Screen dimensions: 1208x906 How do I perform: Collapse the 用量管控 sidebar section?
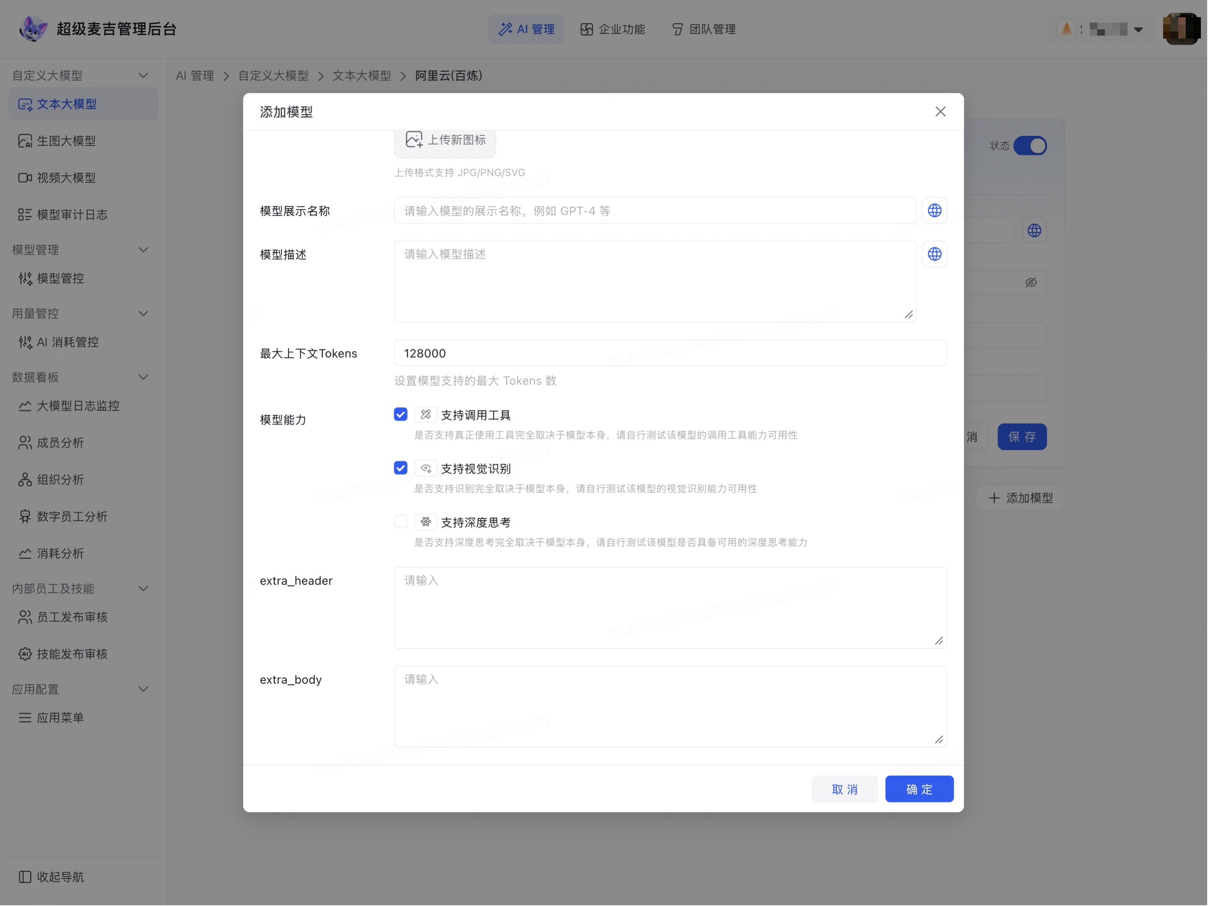[x=143, y=314]
